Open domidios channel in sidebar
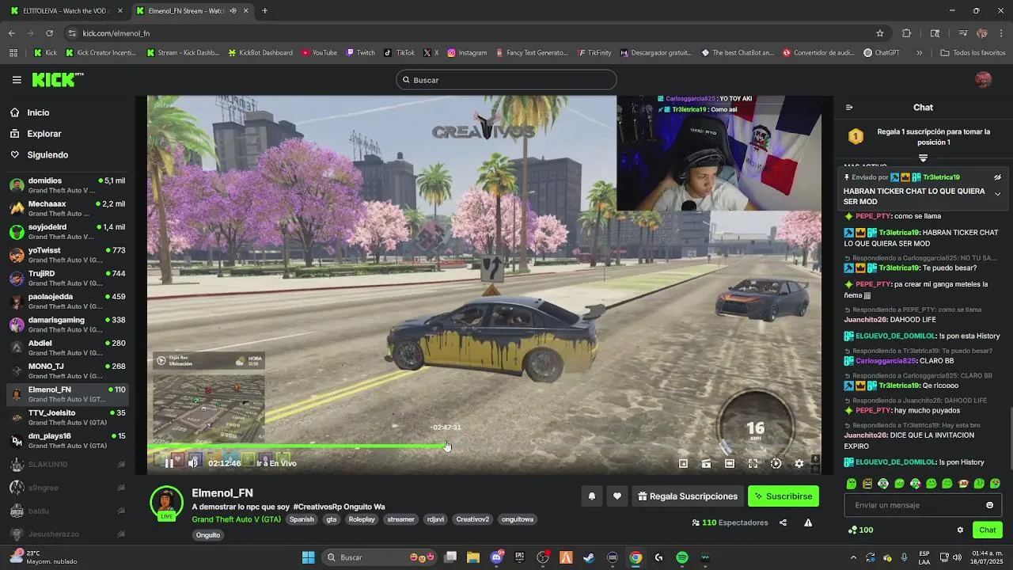This screenshot has width=1013, height=570. point(66,186)
